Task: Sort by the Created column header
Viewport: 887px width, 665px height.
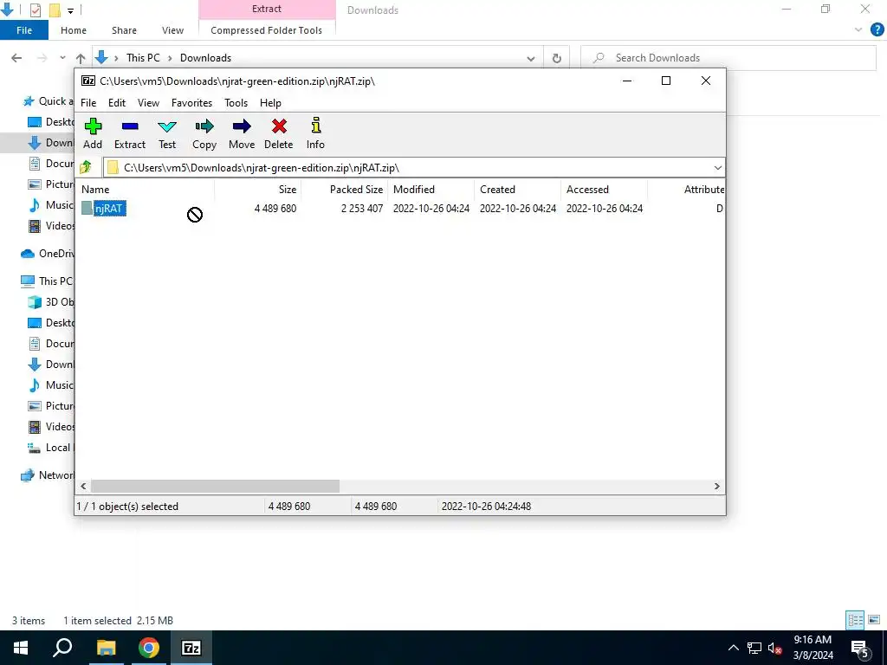Action: coord(518,190)
